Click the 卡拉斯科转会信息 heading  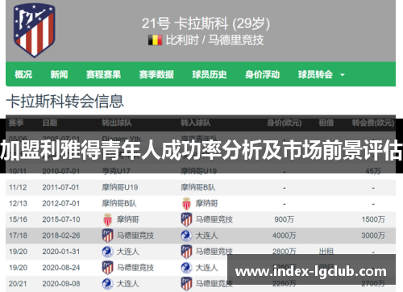(x=65, y=102)
